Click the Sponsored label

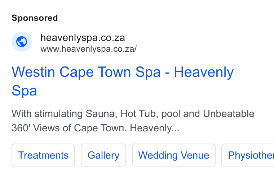click(35, 18)
